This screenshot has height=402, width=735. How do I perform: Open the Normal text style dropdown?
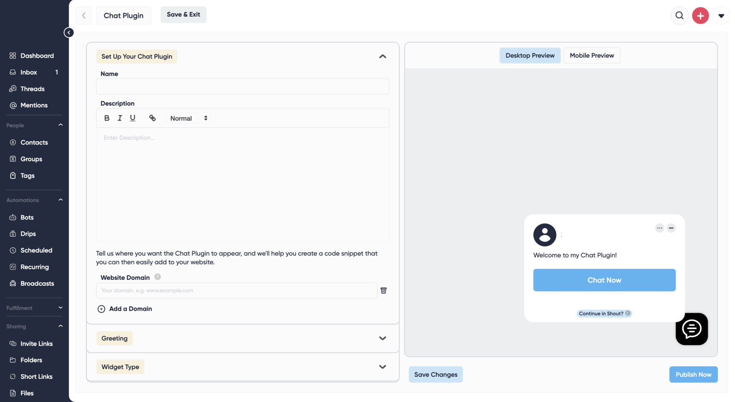click(188, 118)
